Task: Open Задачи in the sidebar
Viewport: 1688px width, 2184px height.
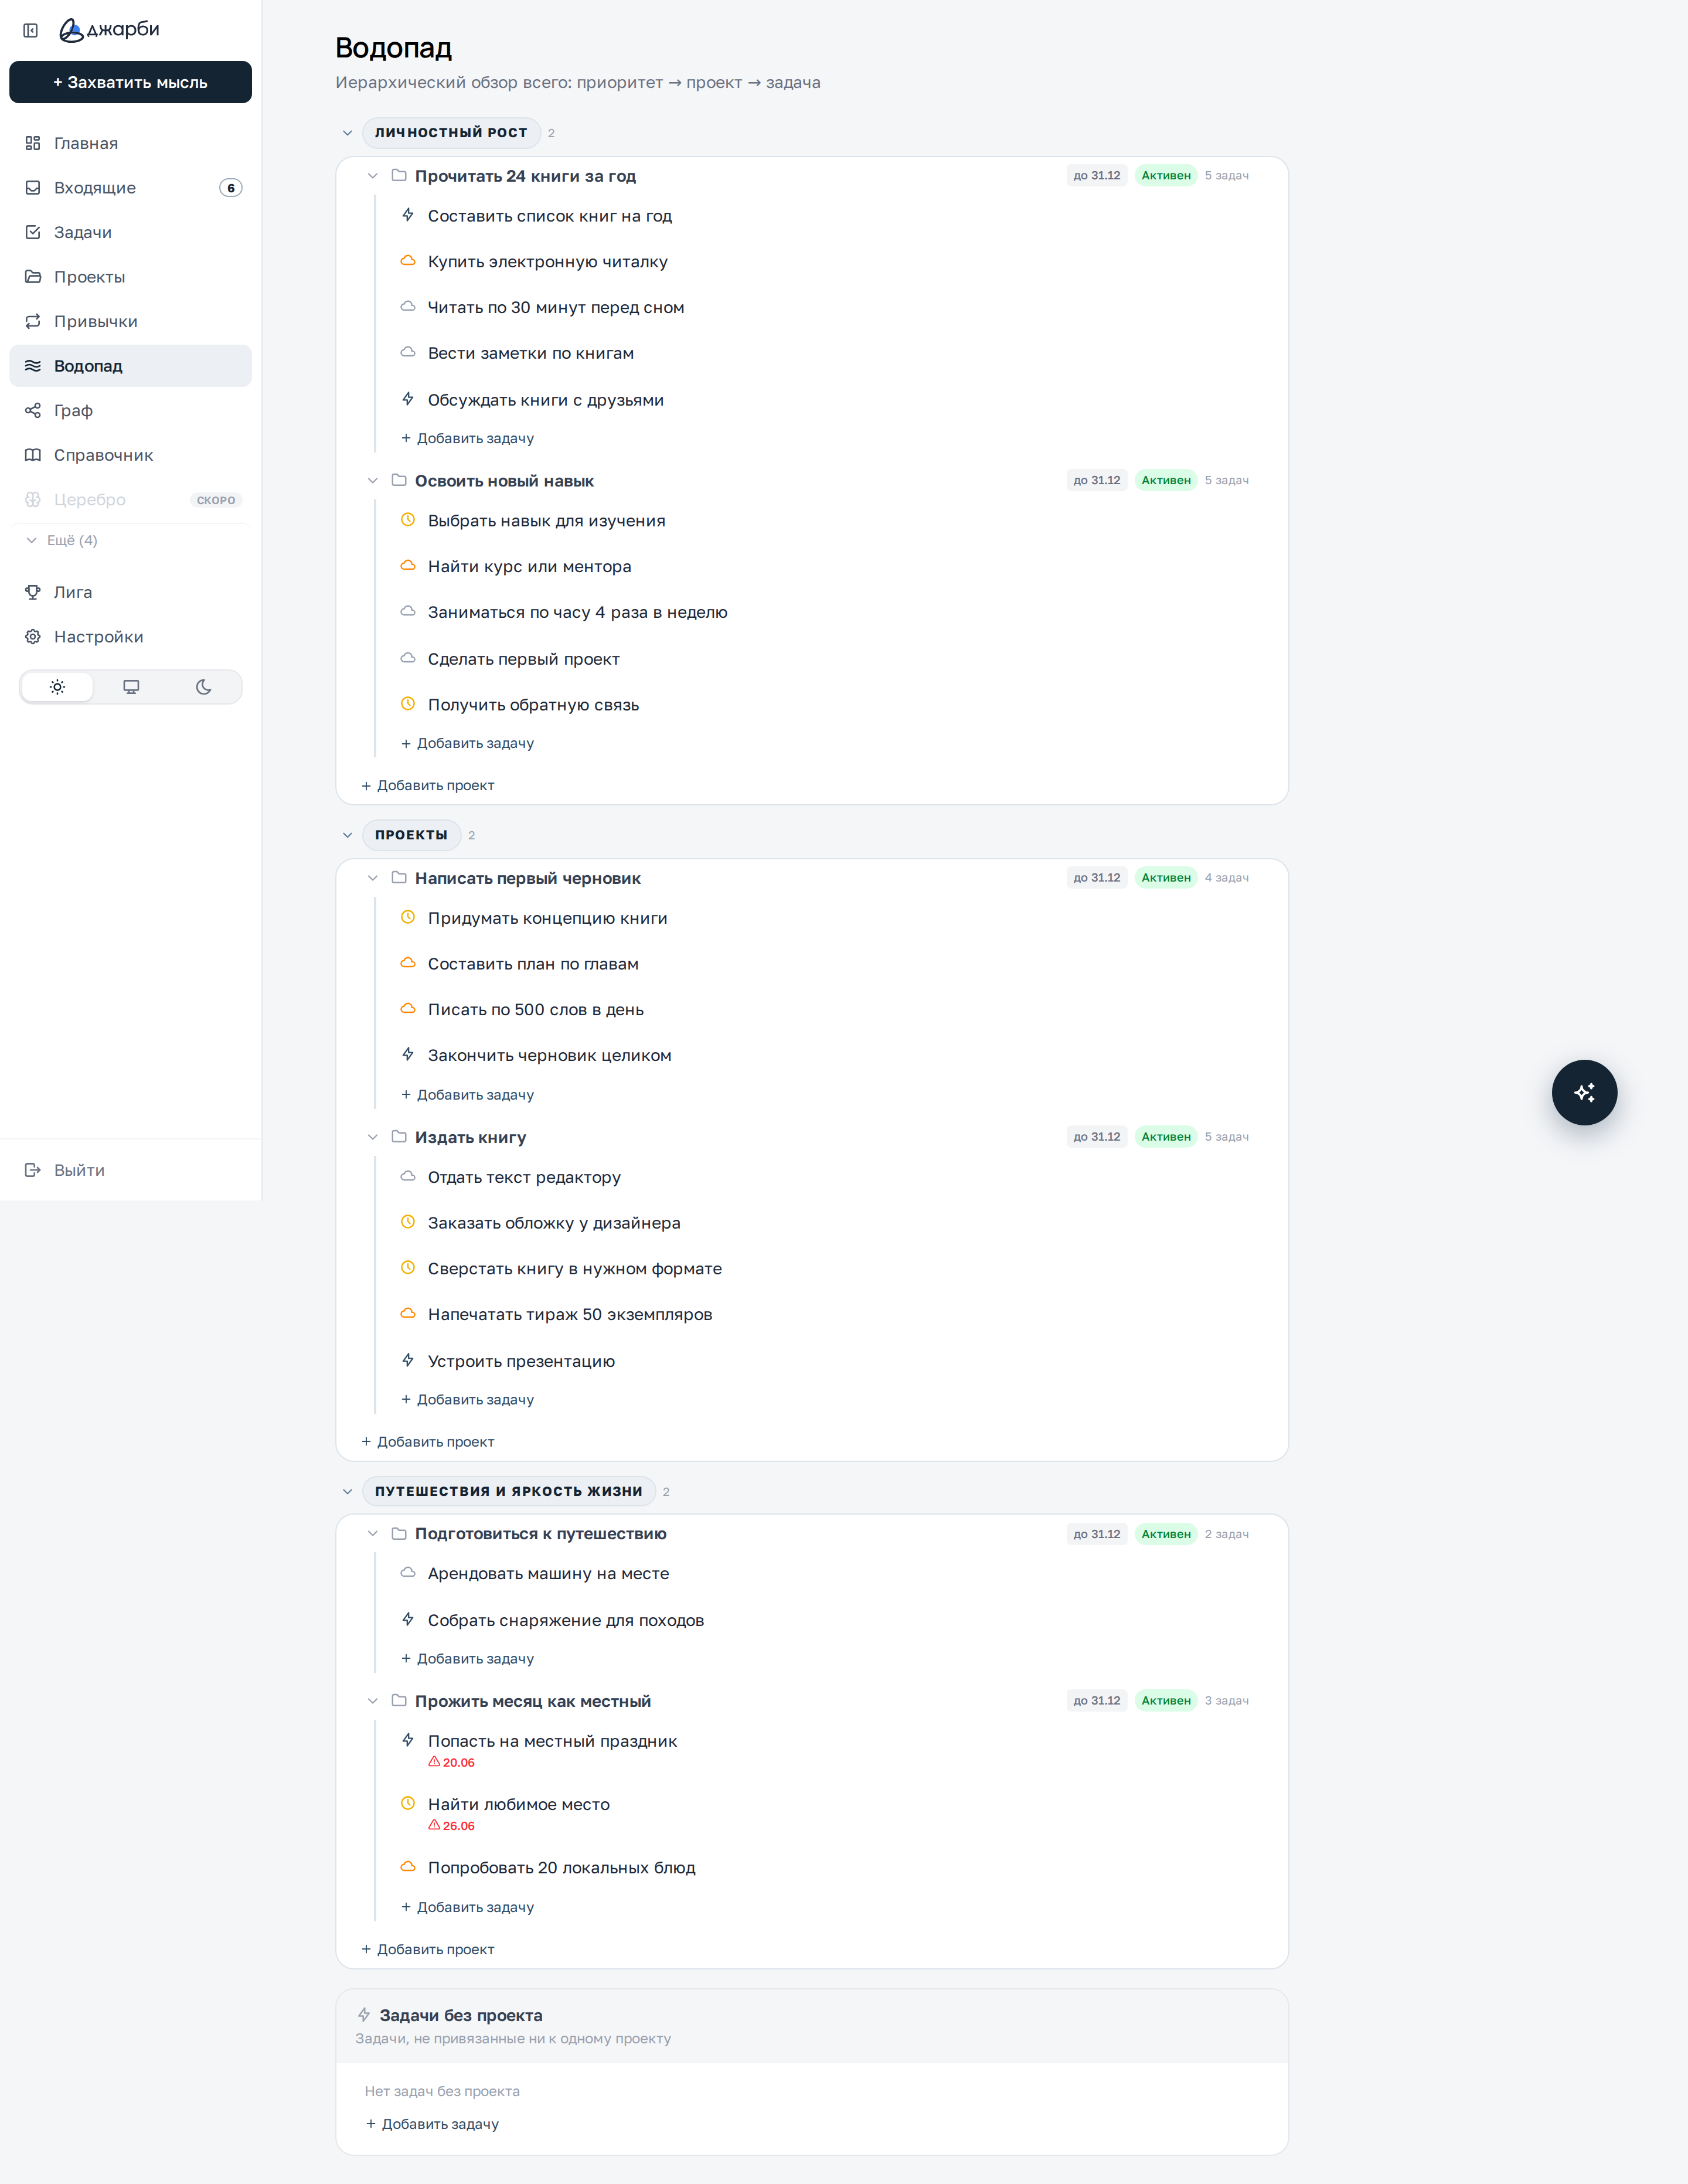Action: click(130, 232)
